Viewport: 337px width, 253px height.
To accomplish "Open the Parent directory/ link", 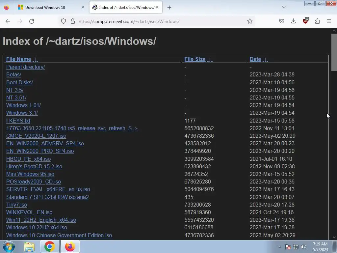I will (26, 67).
